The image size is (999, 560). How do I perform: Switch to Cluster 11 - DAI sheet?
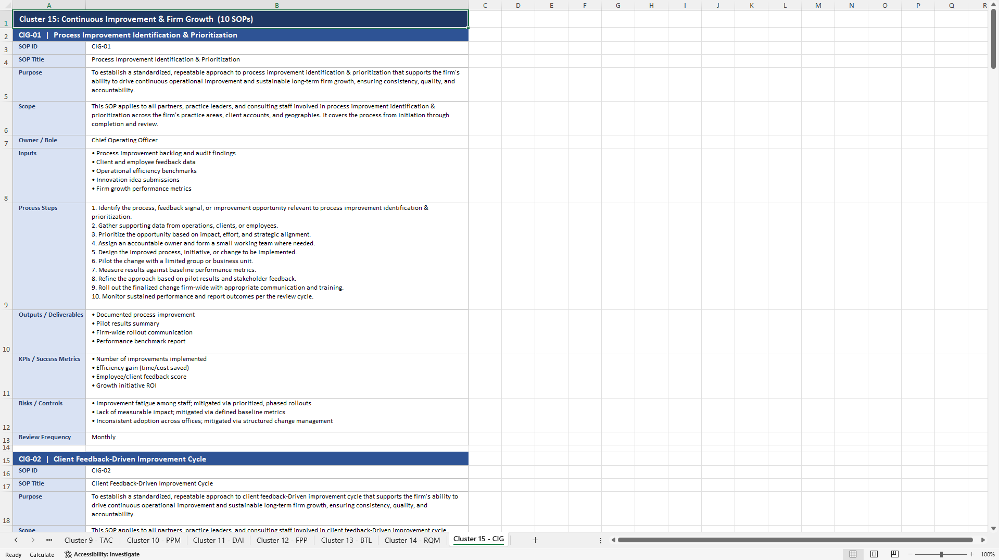tap(218, 540)
